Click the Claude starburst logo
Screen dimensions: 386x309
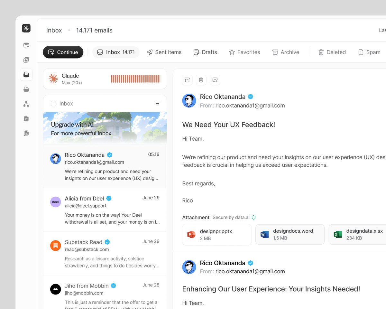(x=53, y=79)
